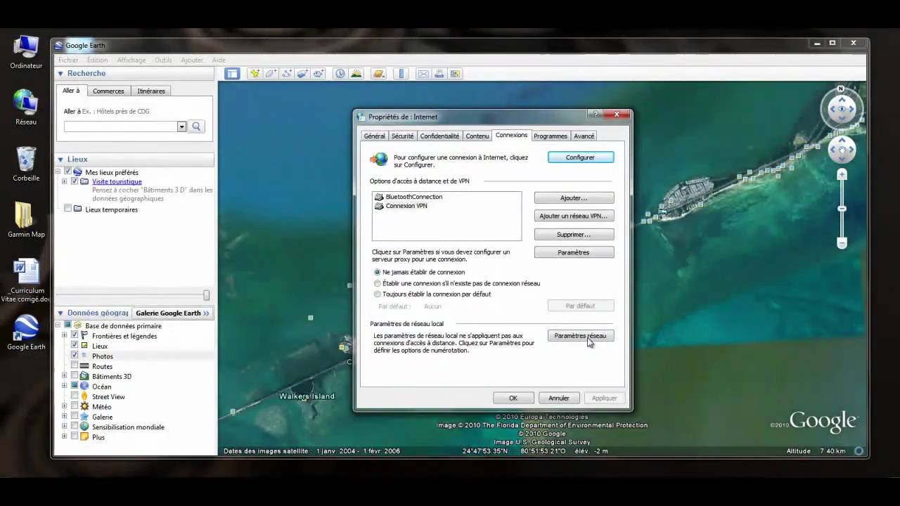The width and height of the screenshot is (900, 506).
Task: Click the hand move navigation control
Action: tap(842, 150)
